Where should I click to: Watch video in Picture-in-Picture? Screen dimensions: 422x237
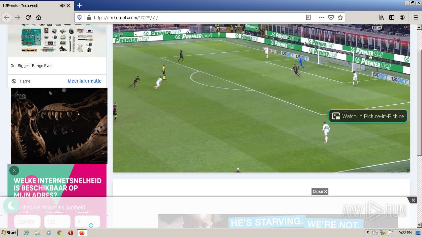click(368, 116)
